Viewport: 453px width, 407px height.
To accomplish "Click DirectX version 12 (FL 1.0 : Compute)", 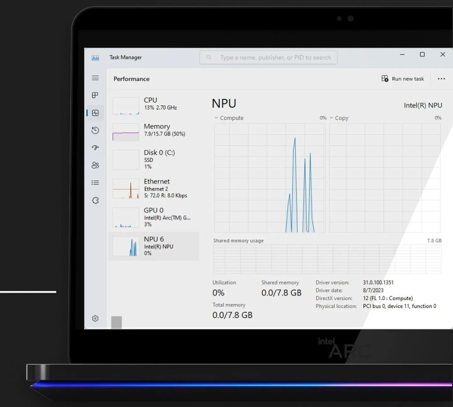I will 388,298.
